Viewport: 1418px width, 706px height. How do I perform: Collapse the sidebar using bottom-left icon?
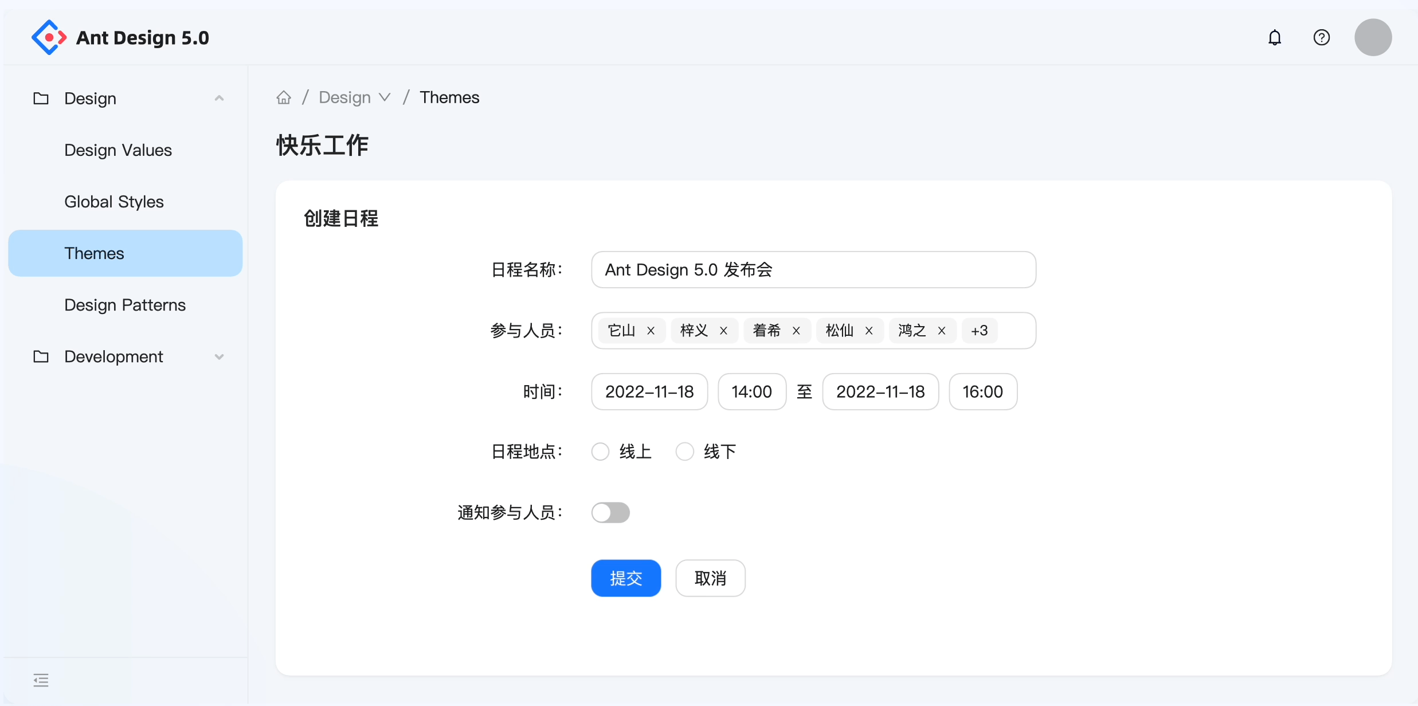coord(40,680)
